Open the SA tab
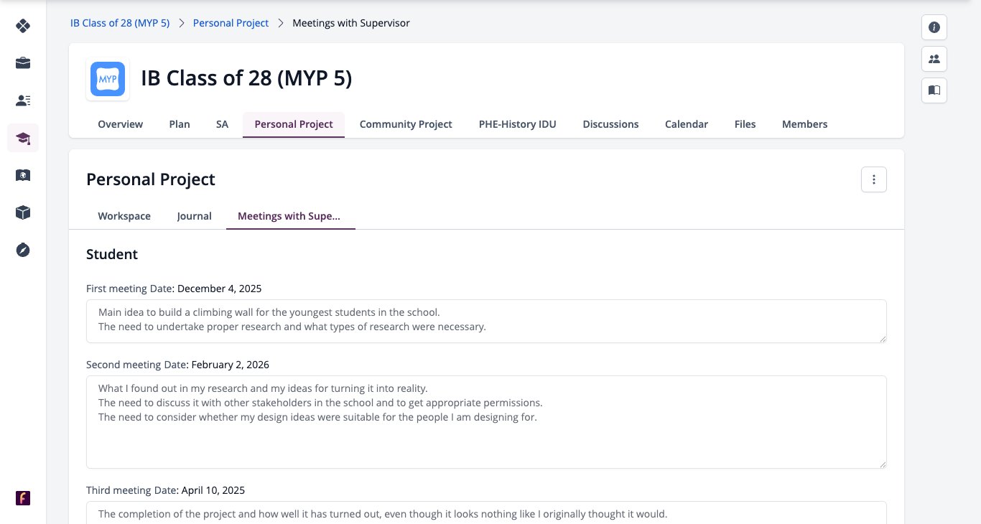 (x=222, y=124)
